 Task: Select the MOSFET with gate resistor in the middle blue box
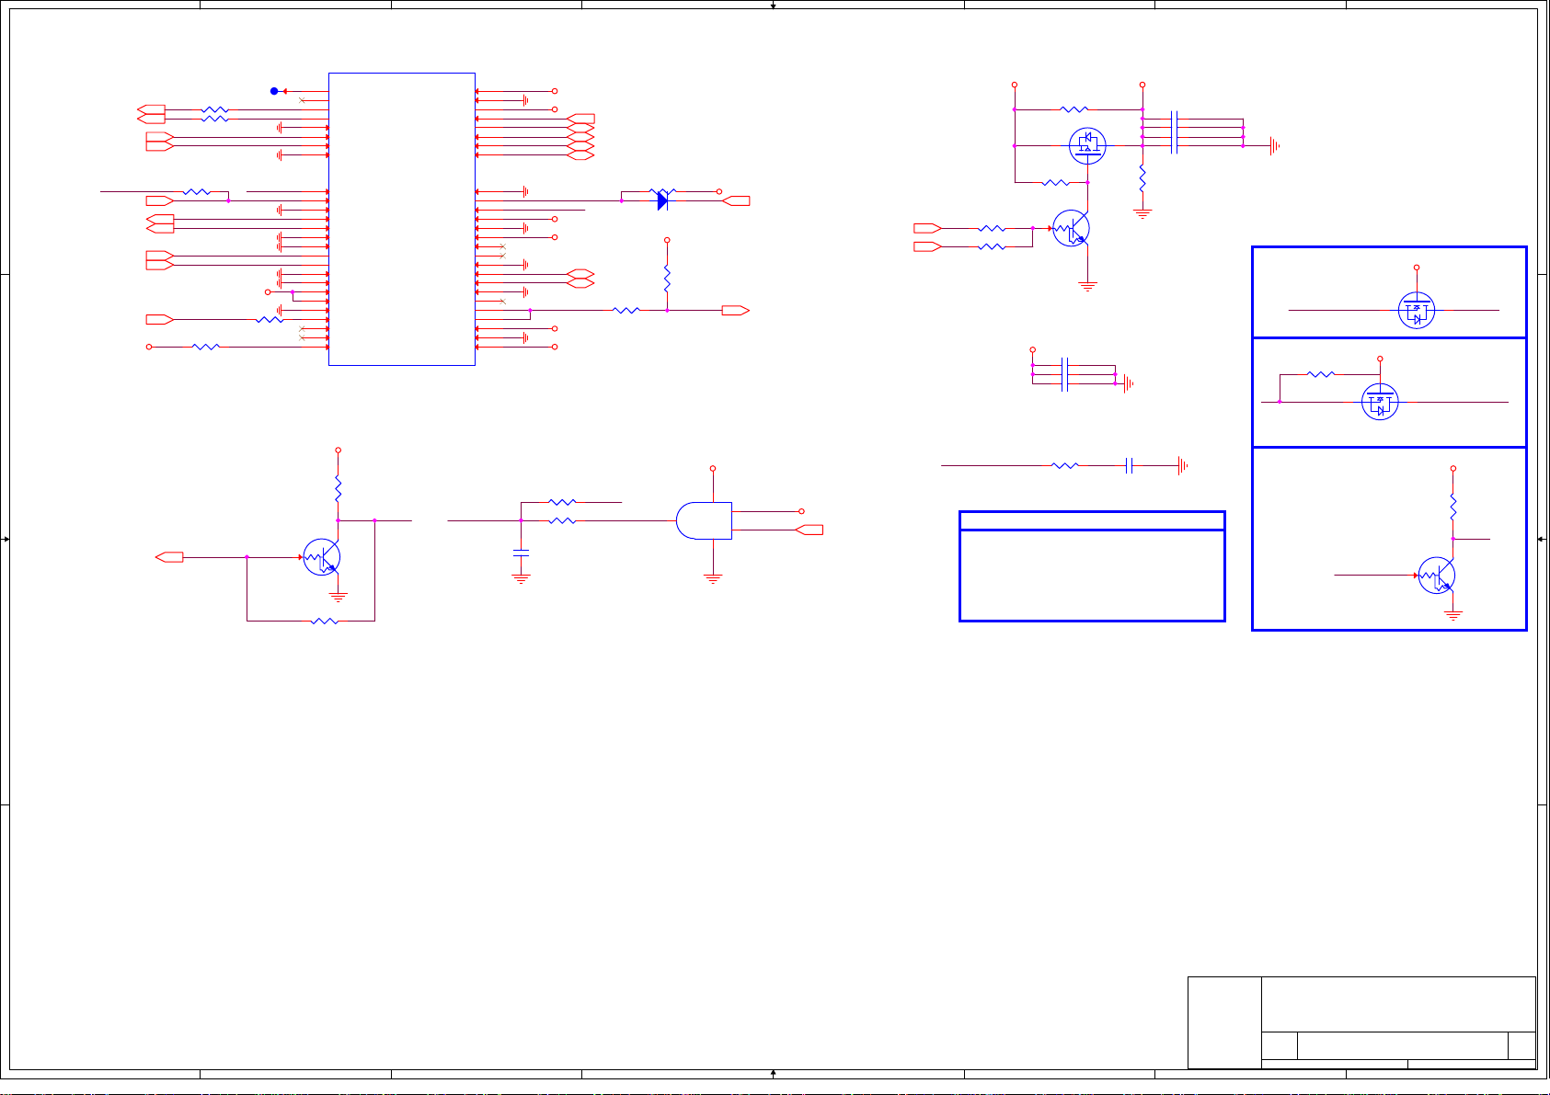tap(1380, 402)
